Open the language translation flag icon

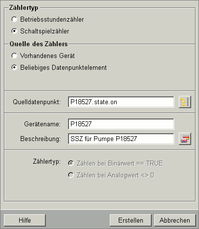pos(185,139)
